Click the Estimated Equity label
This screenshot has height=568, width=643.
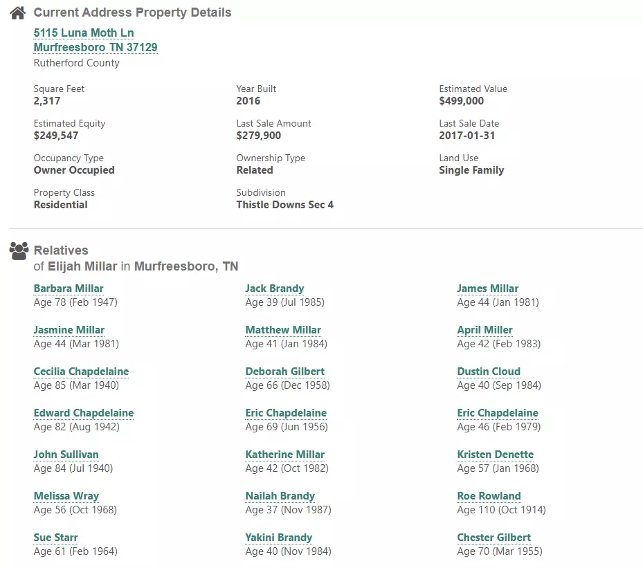tap(69, 124)
